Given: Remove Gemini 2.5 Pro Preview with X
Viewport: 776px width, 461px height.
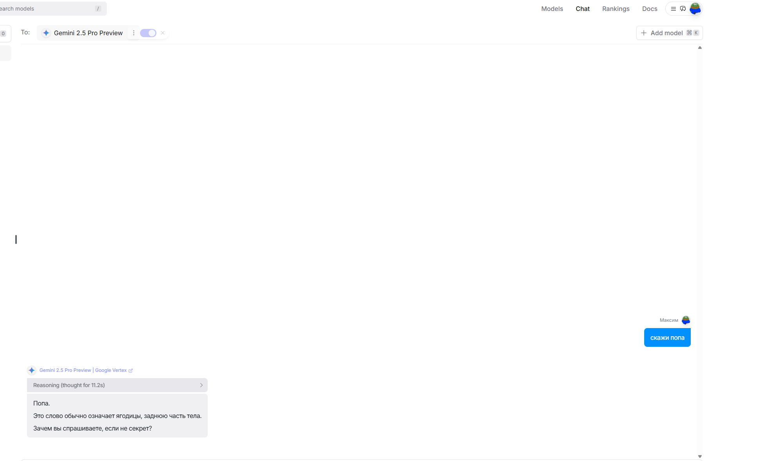Looking at the screenshot, I should [163, 33].
